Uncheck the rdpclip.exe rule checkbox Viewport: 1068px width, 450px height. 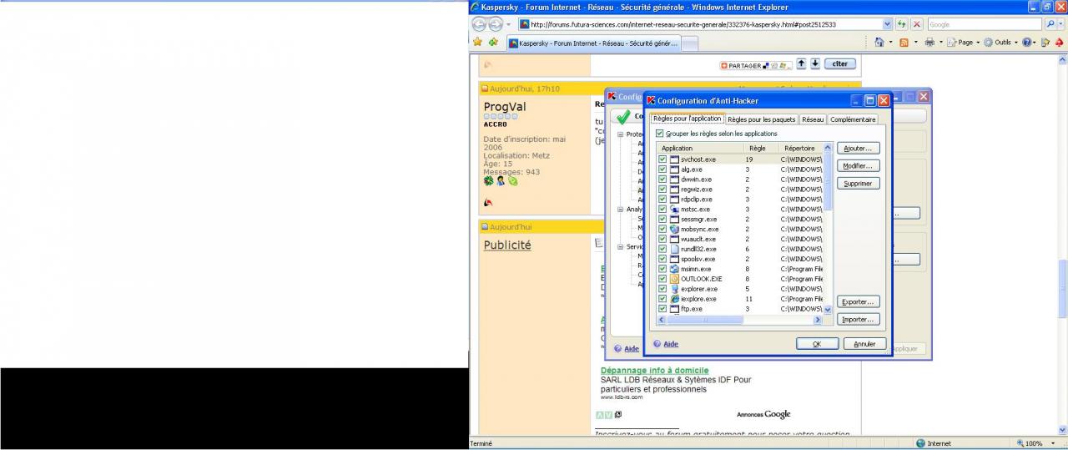click(662, 199)
